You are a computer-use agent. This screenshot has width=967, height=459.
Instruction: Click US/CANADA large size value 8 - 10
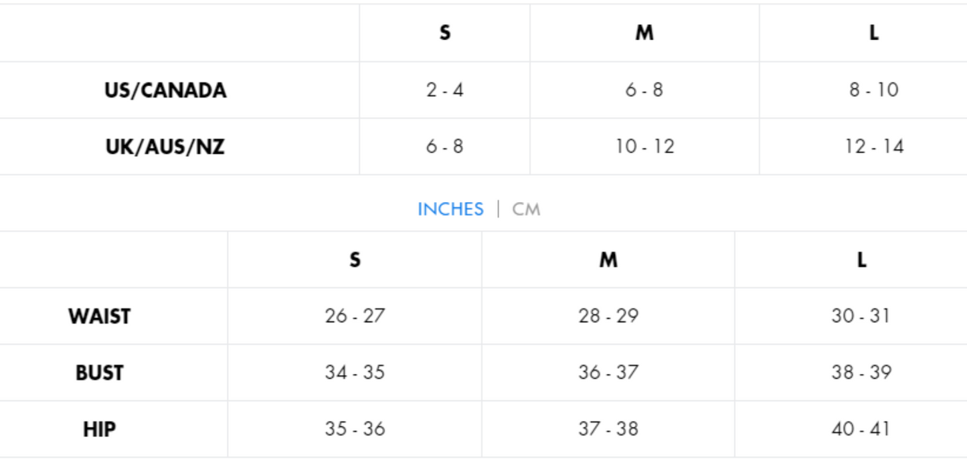[873, 90]
